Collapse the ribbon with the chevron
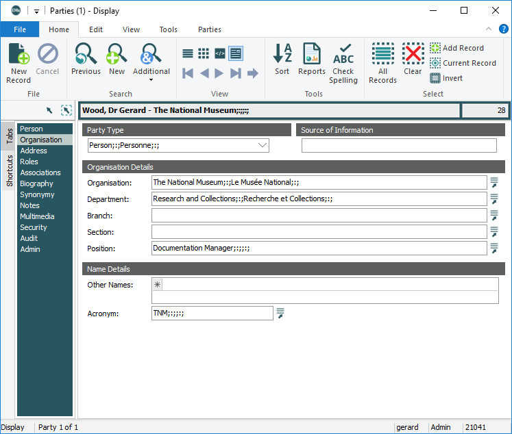Viewport: 512px width, 434px height. 489,29
